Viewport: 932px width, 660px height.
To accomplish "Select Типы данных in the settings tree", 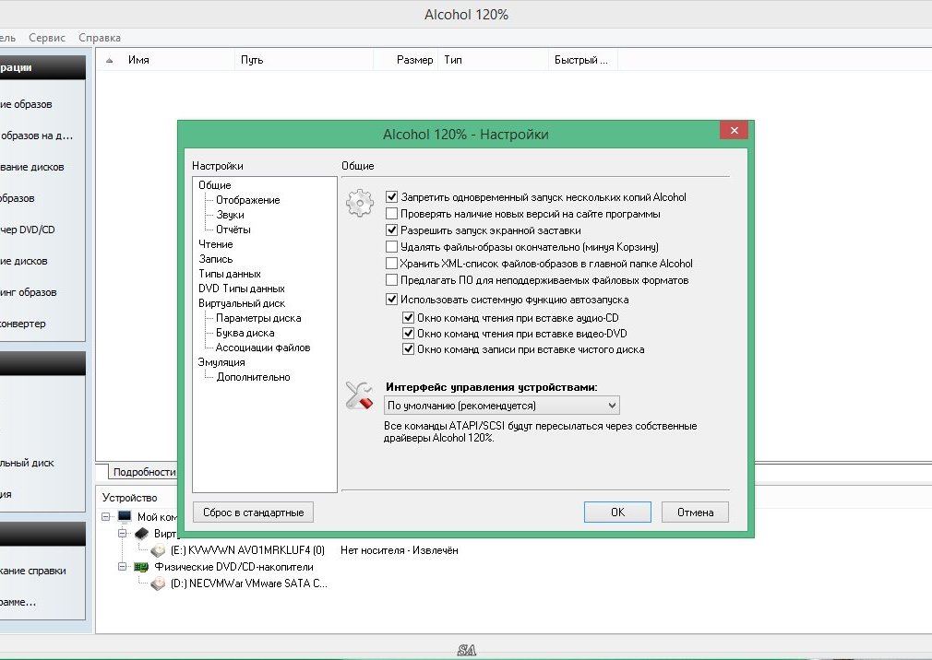I will [x=230, y=274].
